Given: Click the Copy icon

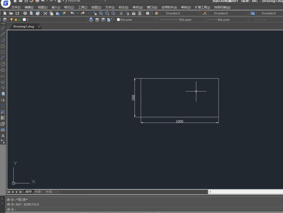Looking at the screenshot, I should 51,13.
